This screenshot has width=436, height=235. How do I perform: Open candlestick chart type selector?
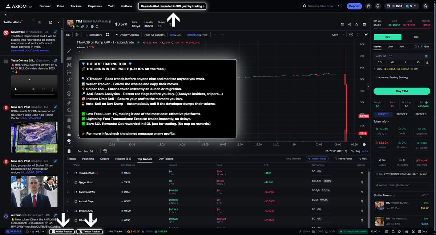tap(77, 35)
